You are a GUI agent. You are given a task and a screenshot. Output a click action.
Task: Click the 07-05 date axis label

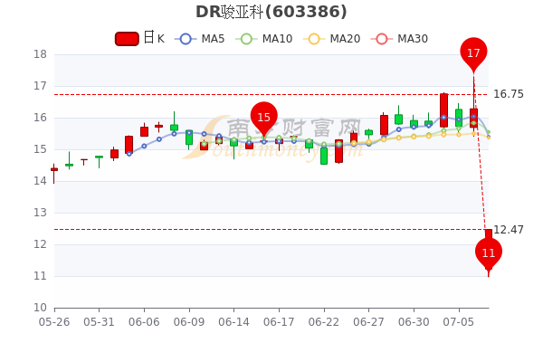pyautogui.click(x=459, y=321)
